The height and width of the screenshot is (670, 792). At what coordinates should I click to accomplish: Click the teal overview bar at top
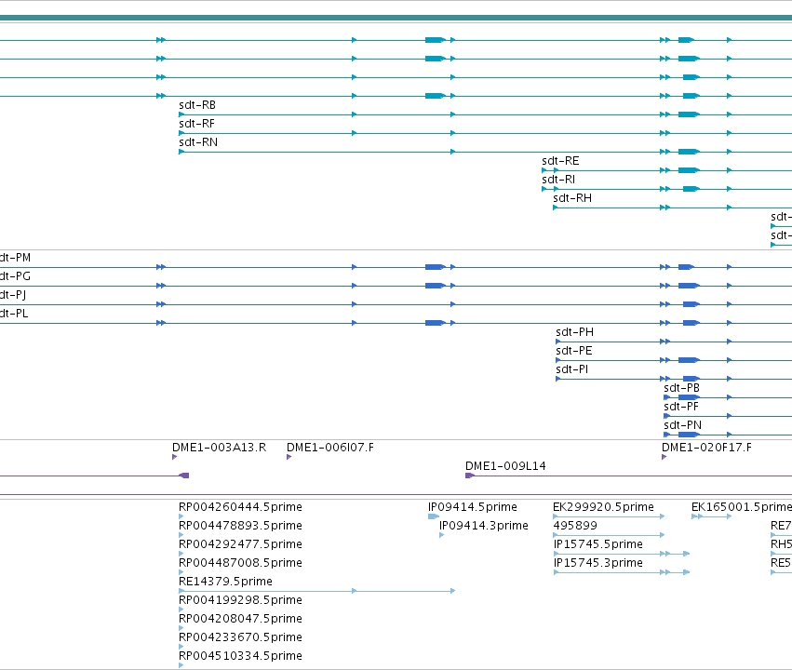396,19
